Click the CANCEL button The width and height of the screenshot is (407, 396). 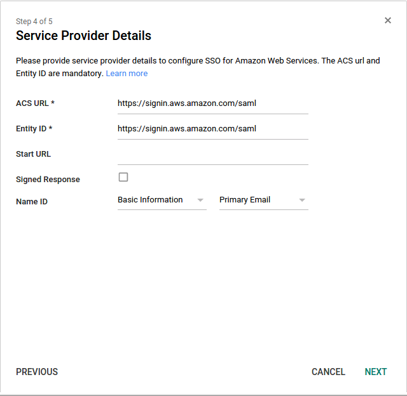328,372
